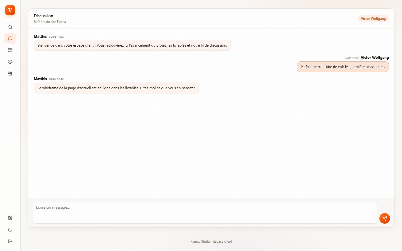This screenshot has width=402, height=251.
Task: Focus the 'Écrire un message...' text field
Action: (205, 213)
